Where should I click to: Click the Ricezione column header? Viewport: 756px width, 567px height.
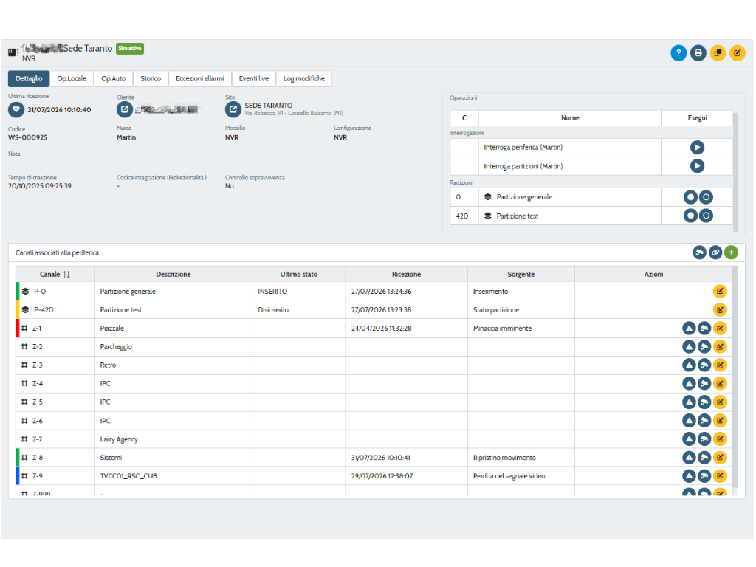407,275
